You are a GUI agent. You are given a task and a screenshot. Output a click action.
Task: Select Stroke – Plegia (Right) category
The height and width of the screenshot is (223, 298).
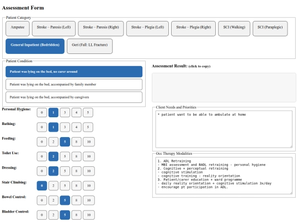[194, 29]
